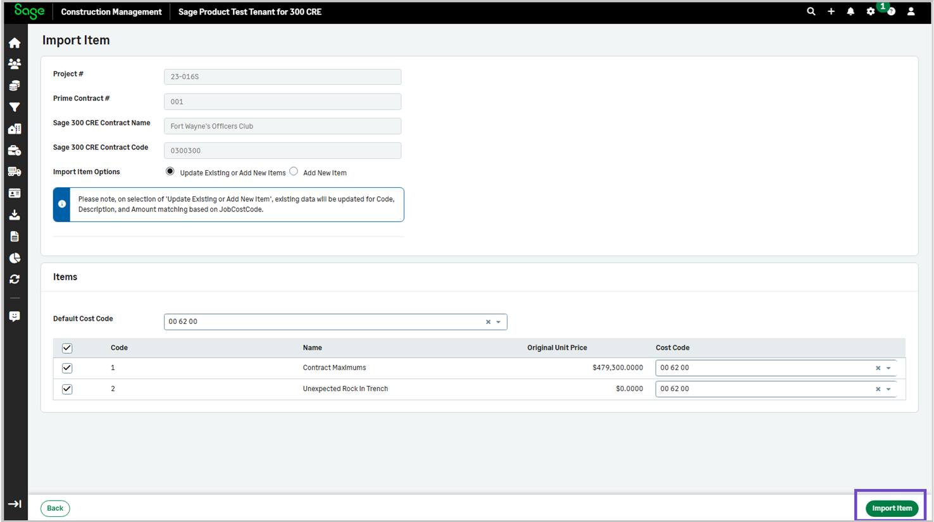Open the delivery truck sidebar icon
This screenshot has width=934, height=522.
pos(15,171)
